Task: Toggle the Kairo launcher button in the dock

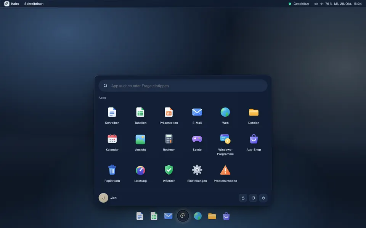Action: (x=183, y=216)
